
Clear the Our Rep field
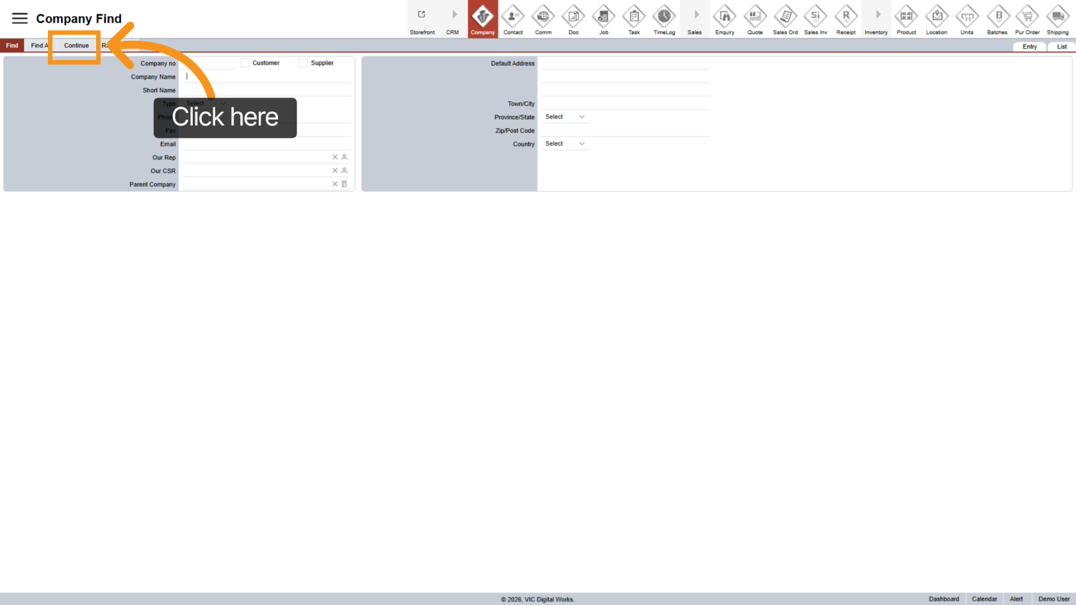pos(334,157)
